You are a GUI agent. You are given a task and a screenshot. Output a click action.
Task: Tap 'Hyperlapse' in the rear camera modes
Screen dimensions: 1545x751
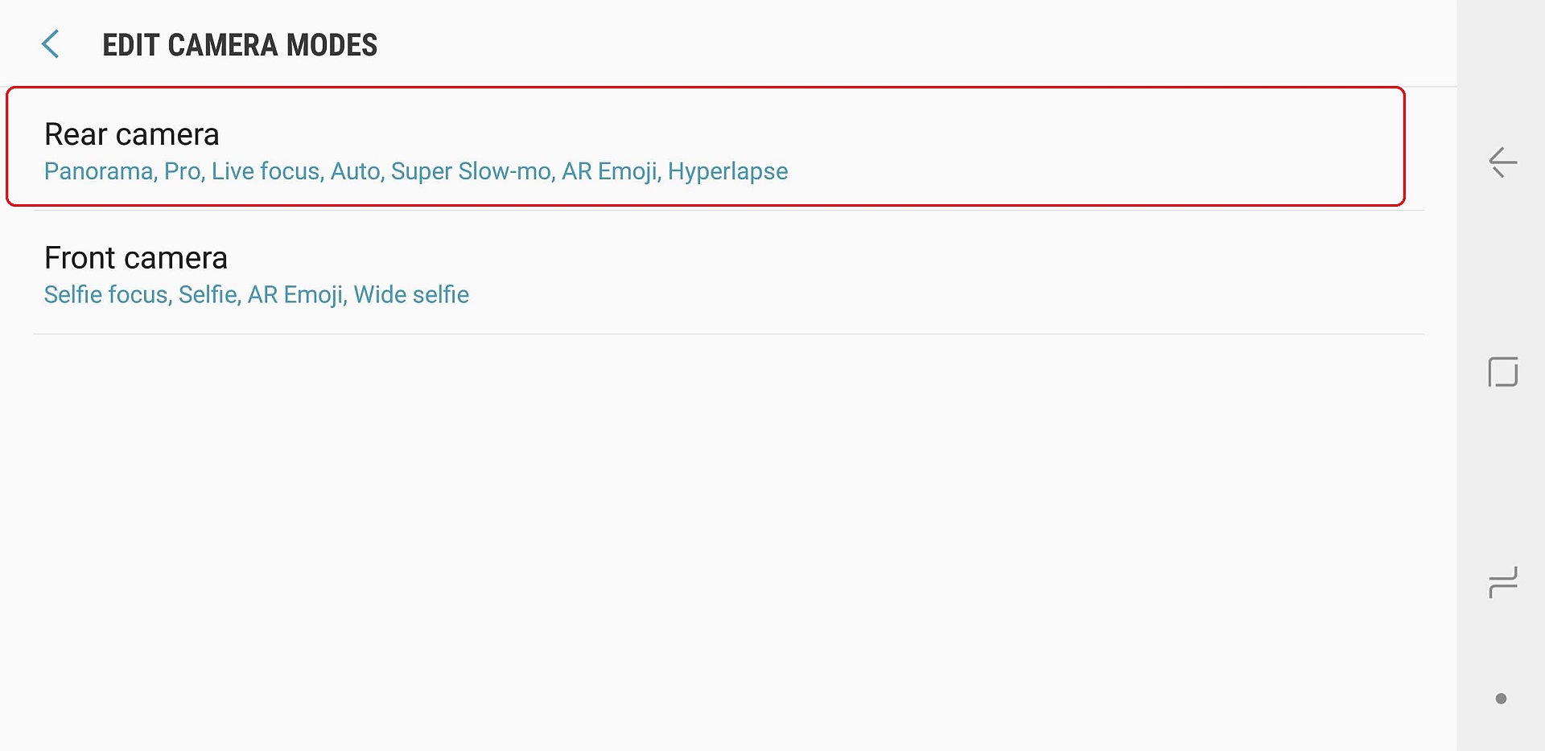(727, 171)
